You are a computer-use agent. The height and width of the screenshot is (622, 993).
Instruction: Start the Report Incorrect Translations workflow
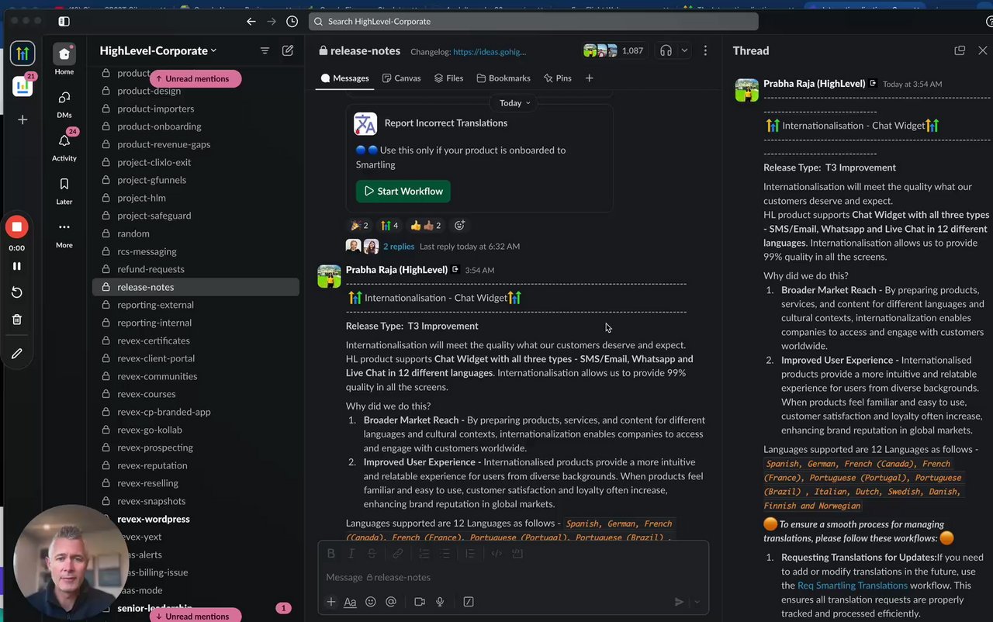tap(403, 191)
